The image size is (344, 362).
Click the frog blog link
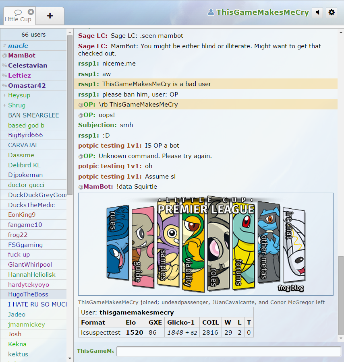click(x=290, y=288)
